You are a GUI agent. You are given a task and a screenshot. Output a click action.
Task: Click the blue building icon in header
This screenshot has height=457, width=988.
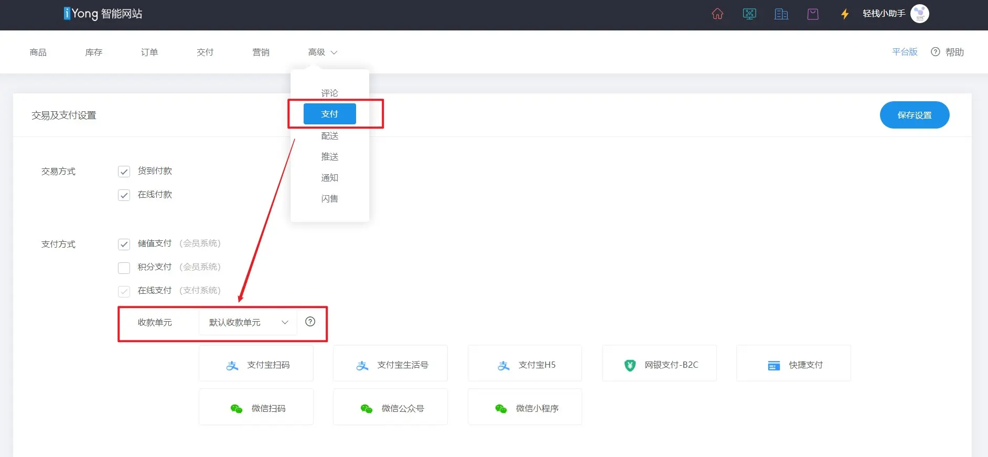(x=781, y=14)
